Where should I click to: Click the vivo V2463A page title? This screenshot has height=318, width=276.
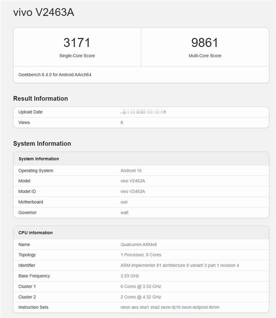[x=44, y=12]
